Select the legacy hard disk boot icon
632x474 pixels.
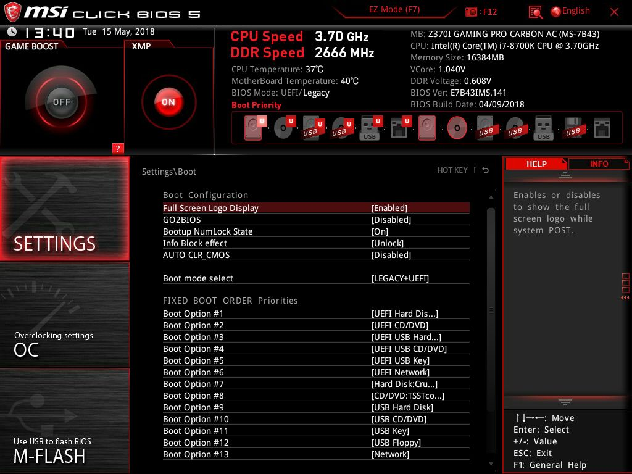point(427,128)
